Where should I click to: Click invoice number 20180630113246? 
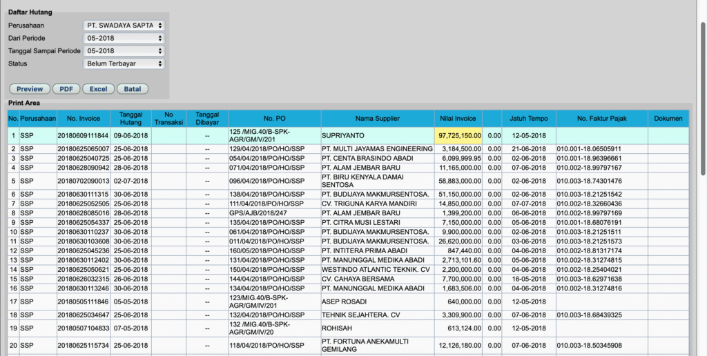83,288
